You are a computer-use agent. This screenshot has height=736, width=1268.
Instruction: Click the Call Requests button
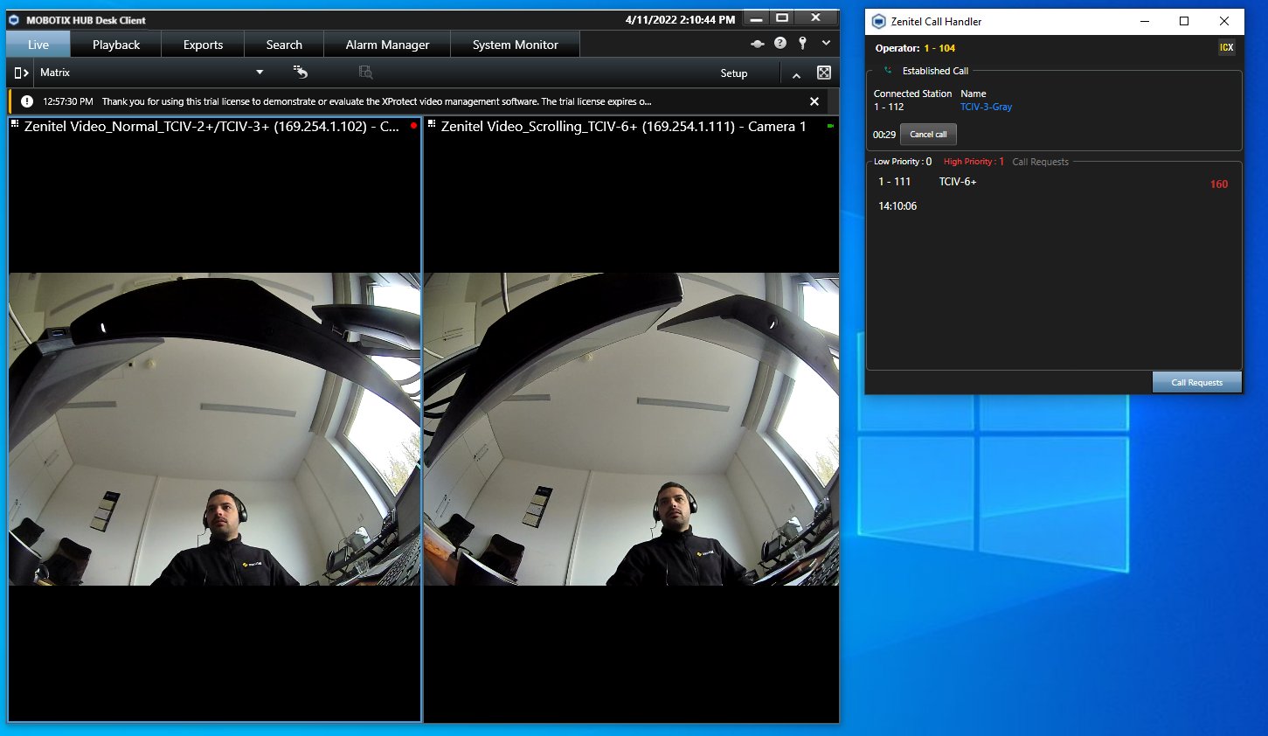pyautogui.click(x=1196, y=383)
